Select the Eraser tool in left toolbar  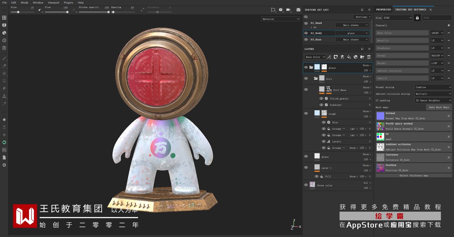coord(4,66)
